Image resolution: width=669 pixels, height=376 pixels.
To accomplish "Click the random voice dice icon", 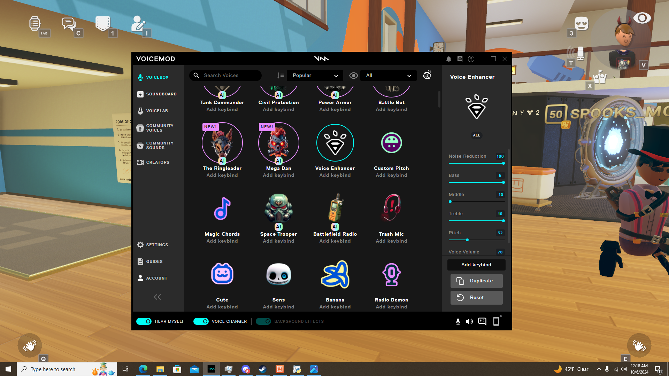I will [x=427, y=75].
